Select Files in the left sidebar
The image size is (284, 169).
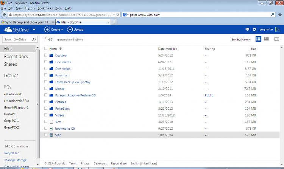pos(18,49)
